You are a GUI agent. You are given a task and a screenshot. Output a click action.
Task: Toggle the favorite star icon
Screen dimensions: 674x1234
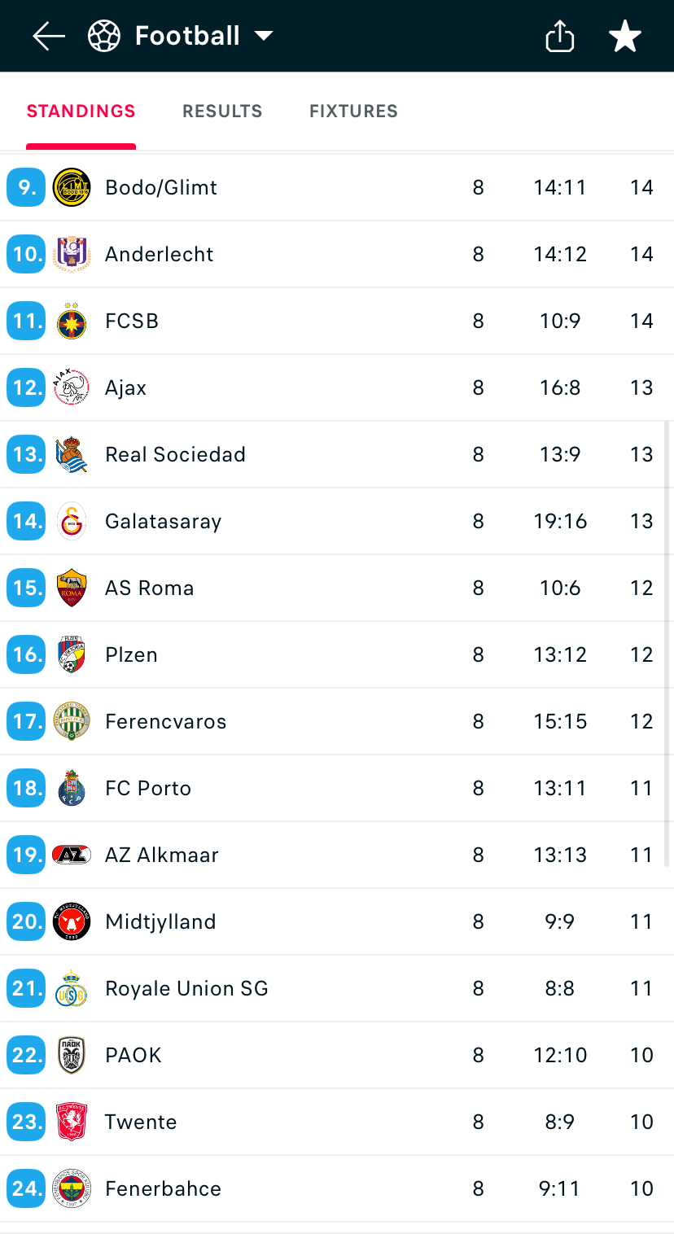pos(624,36)
